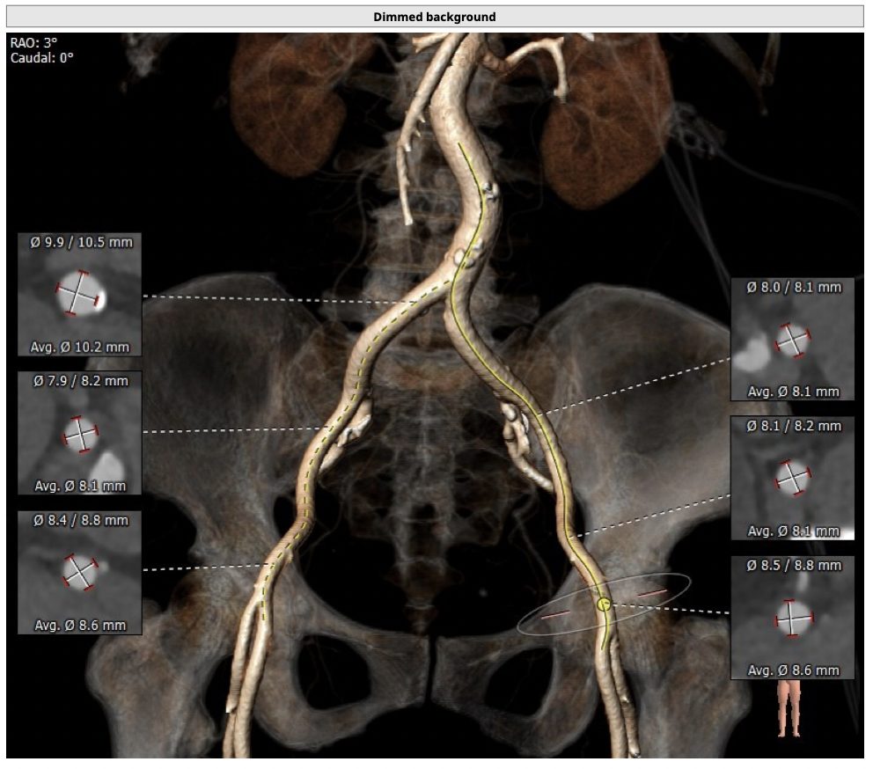Click crosshair in the Avg. Ø 10.2 mm cross-section
873x769 pixels.
[x=78, y=293]
